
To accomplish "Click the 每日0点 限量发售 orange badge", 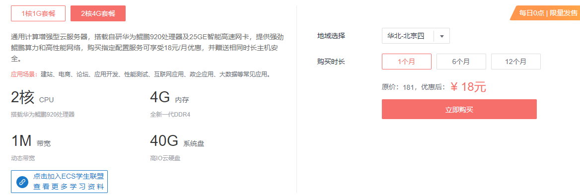I will (x=545, y=13).
